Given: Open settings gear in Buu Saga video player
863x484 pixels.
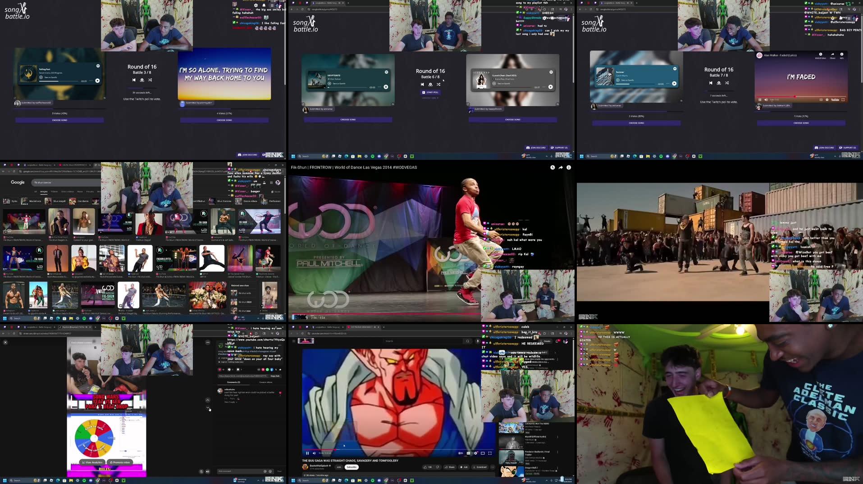Looking at the screenshot, I should pyautogui.click(x=475, y=453).
